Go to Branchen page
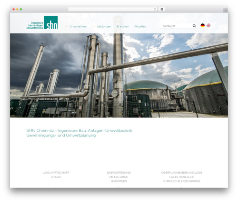 point(122,27)
